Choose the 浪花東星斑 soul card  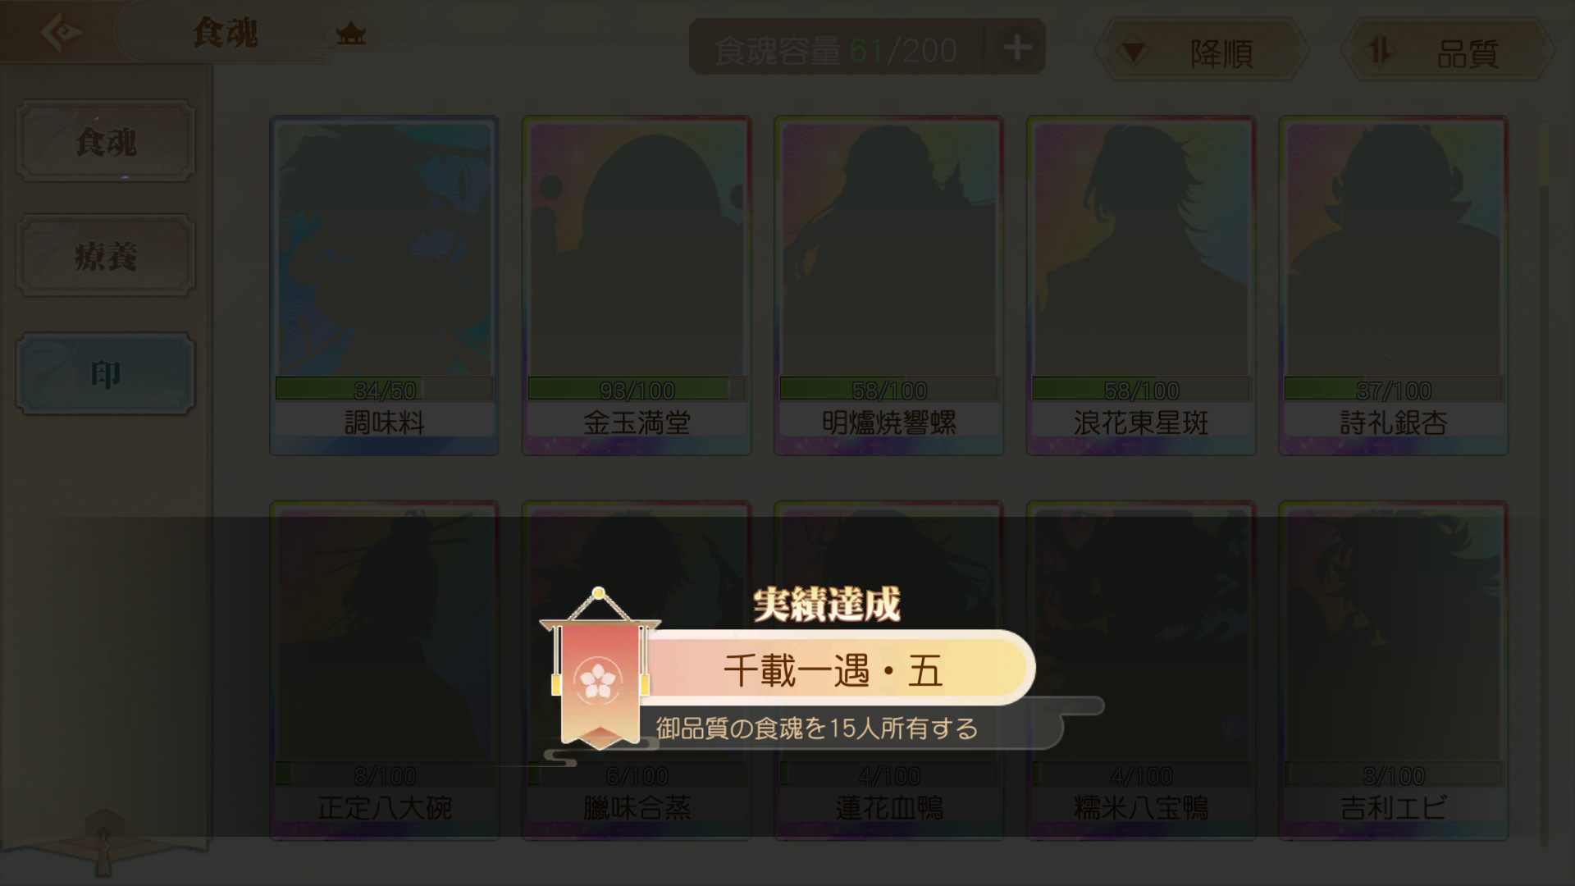click(x=1141, y=285)
